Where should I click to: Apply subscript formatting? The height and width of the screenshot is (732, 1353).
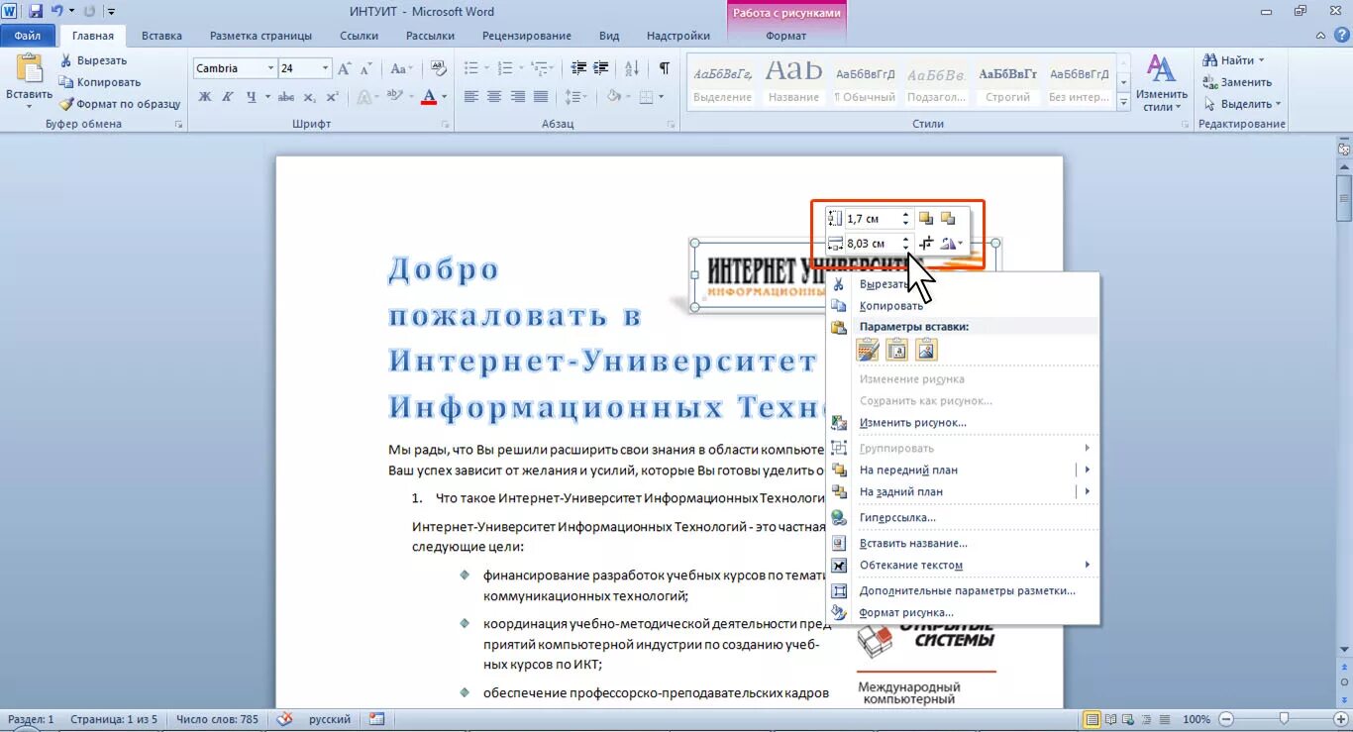click(x=309, y=97)
